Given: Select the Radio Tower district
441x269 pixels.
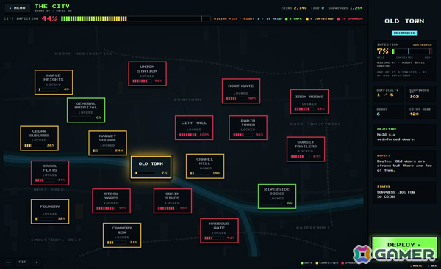Looking at the screenshot, I should [x=248, y=128].
